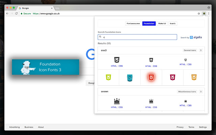Select the crimson css3 icon
Image resolution: width=216 pixels, height=135 pixels.
point(172,77)
